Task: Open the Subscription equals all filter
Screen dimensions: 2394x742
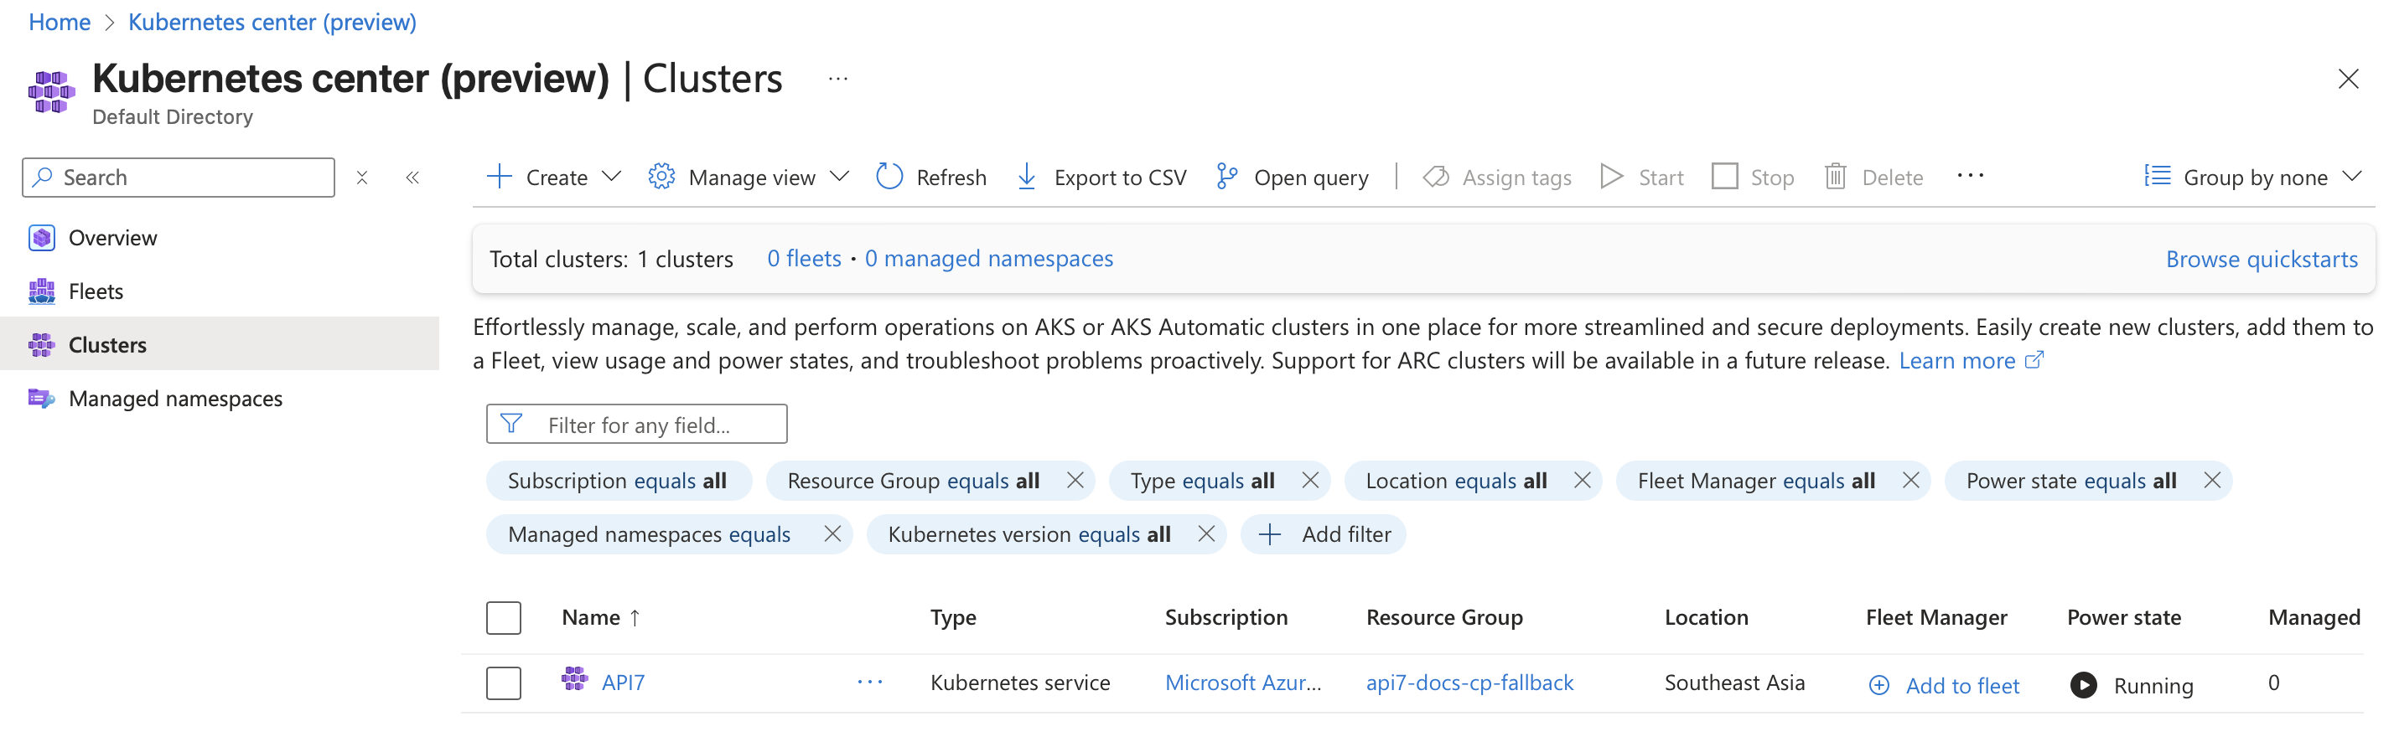Action: (617, 480)
